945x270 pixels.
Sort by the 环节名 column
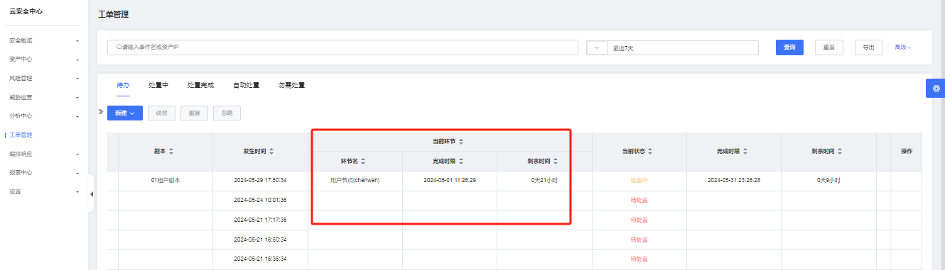(362, 162)
